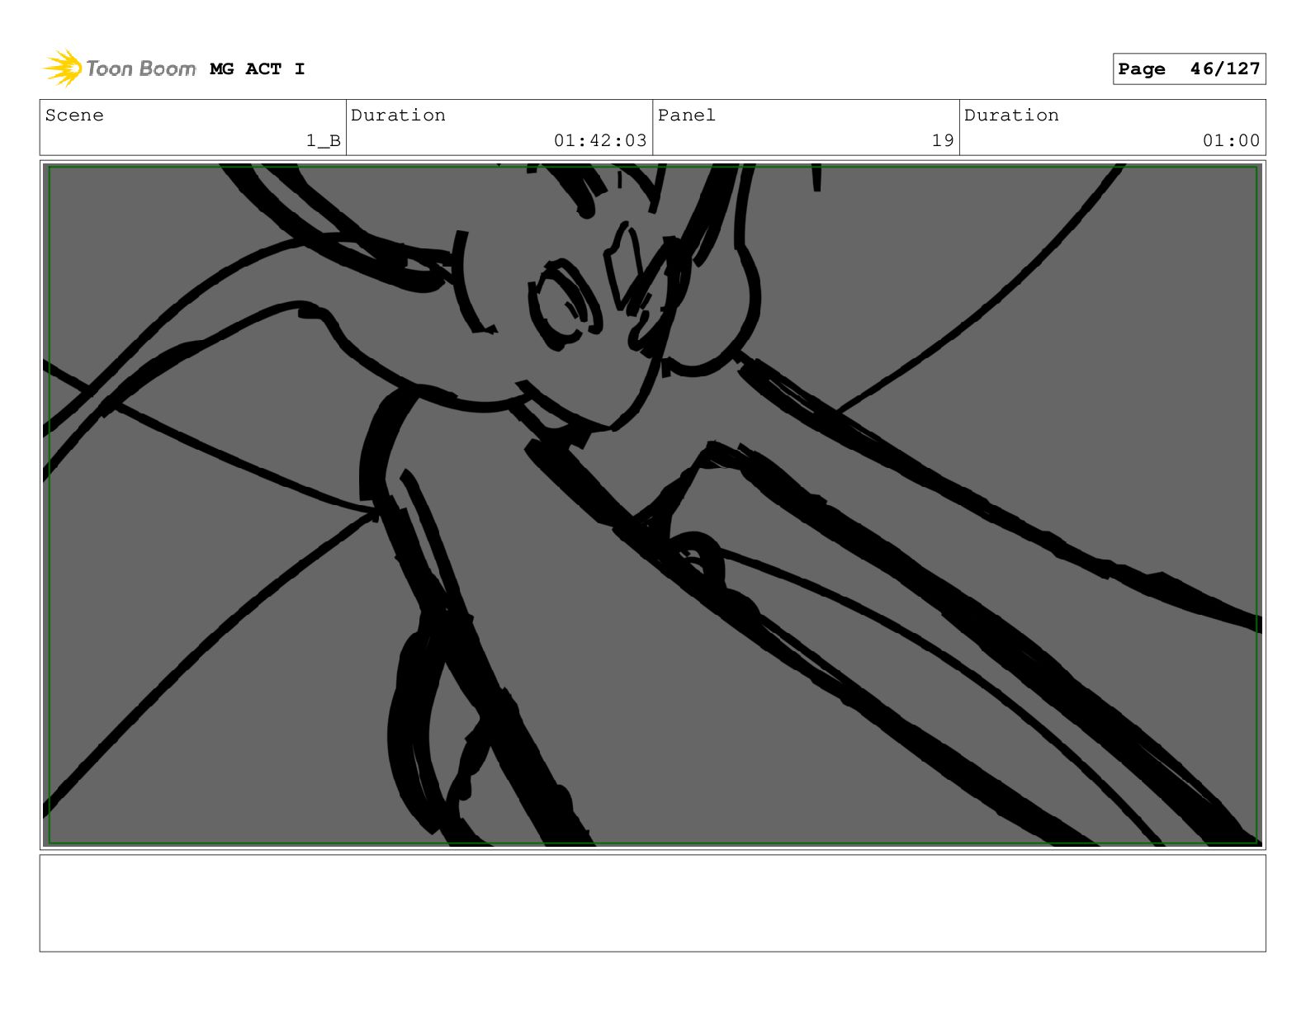
Task: Click the empty notes box below the panel
Action: coord(652,903)
